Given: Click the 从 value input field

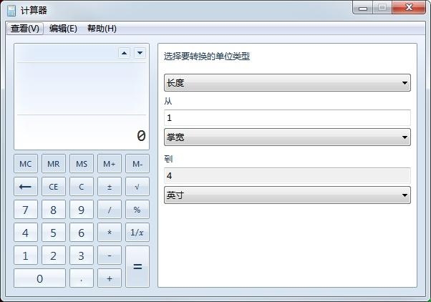Looking at the screenshot, I should point(287,117).
